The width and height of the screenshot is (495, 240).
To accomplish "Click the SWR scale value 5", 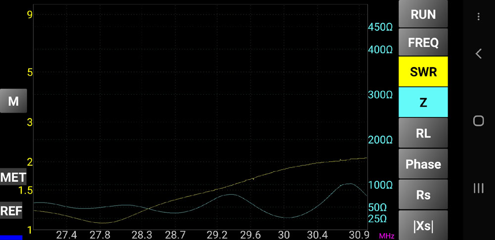I will [30, 72].
